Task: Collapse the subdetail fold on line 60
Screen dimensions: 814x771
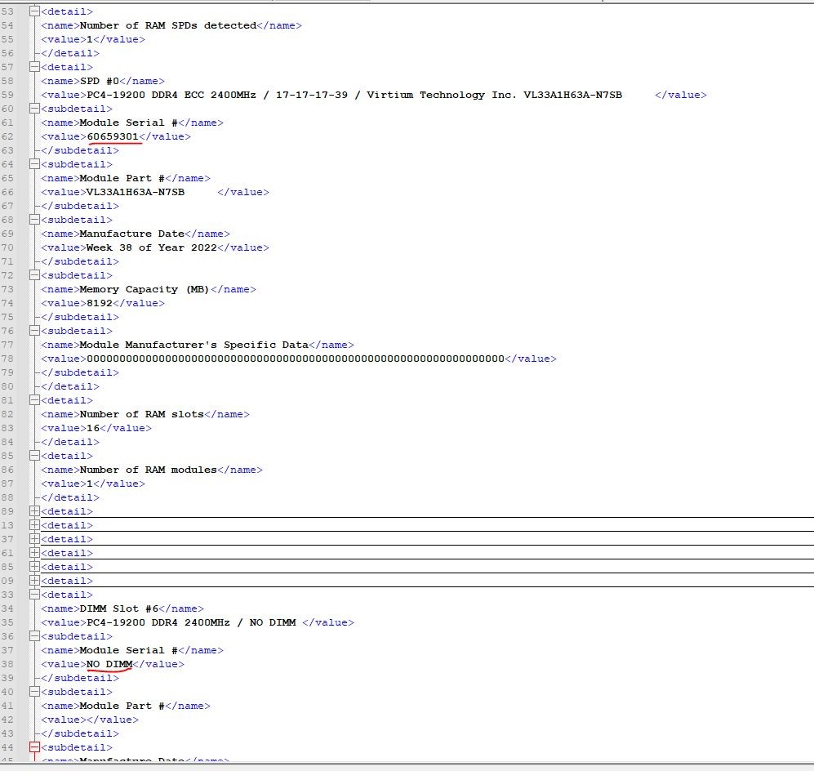Action: 35,108
